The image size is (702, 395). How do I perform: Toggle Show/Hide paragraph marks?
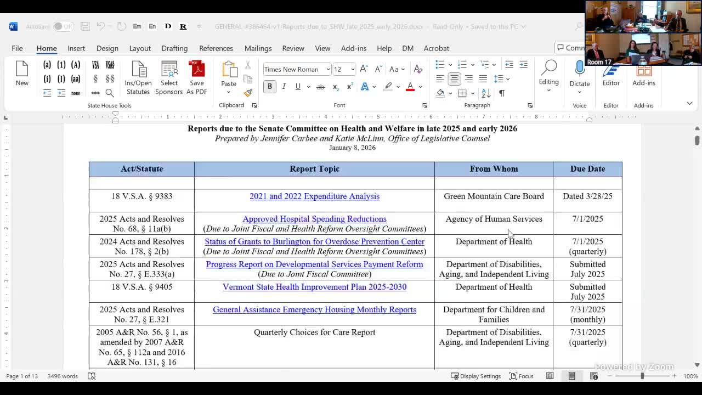[x=502, y=93]
